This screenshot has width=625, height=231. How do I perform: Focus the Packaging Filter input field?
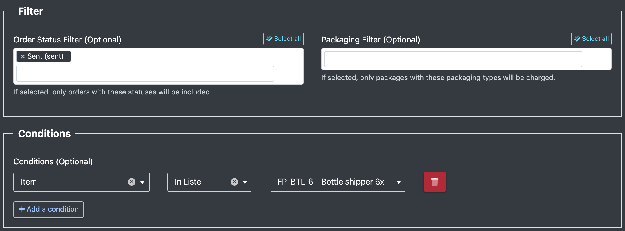pos(453,59)
